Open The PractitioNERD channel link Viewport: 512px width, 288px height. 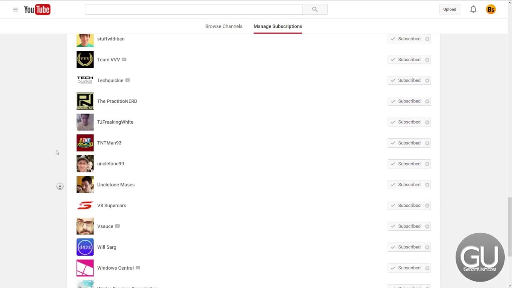tap(117, 101)
